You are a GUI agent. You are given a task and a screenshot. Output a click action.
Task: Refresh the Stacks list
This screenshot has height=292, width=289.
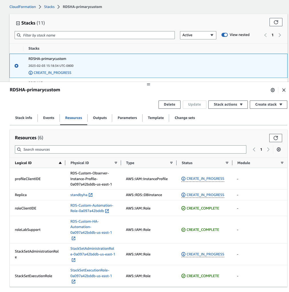pos(276,22)
